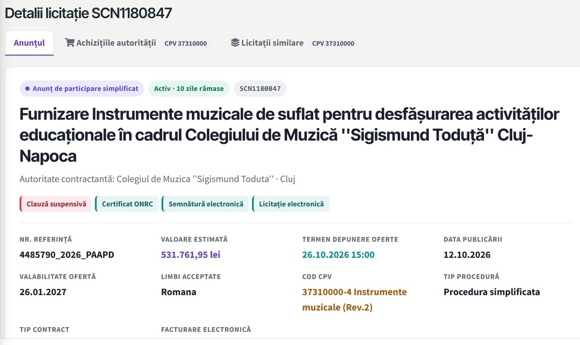Click the Licitație electronică tag
Image resolution: width=580 pixels, height=345 pixels.
click(x=290, y=204)
